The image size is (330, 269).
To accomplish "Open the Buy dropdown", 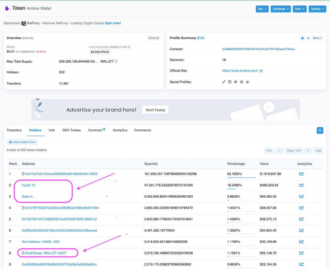I will pos(262,9).
